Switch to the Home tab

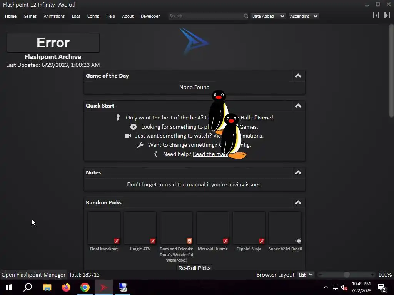click(x=10, y=16)
